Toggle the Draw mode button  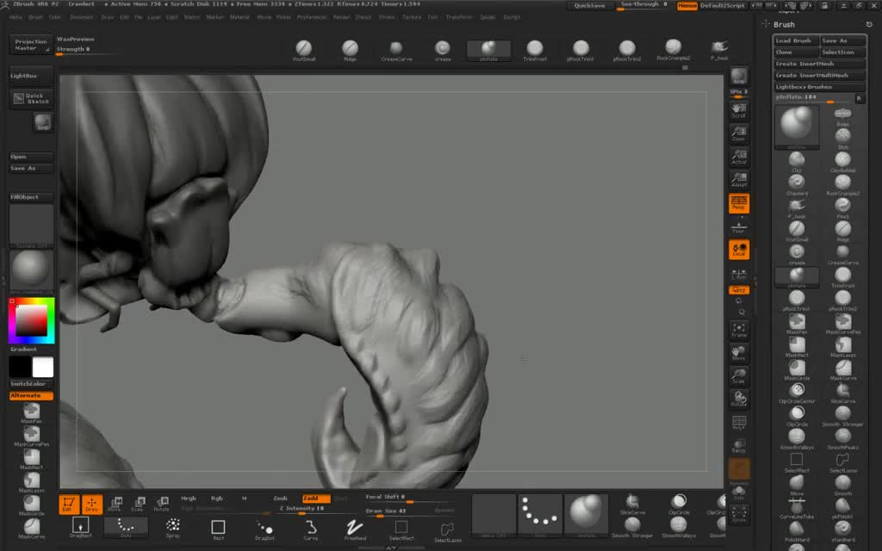[x=91, y=504]
